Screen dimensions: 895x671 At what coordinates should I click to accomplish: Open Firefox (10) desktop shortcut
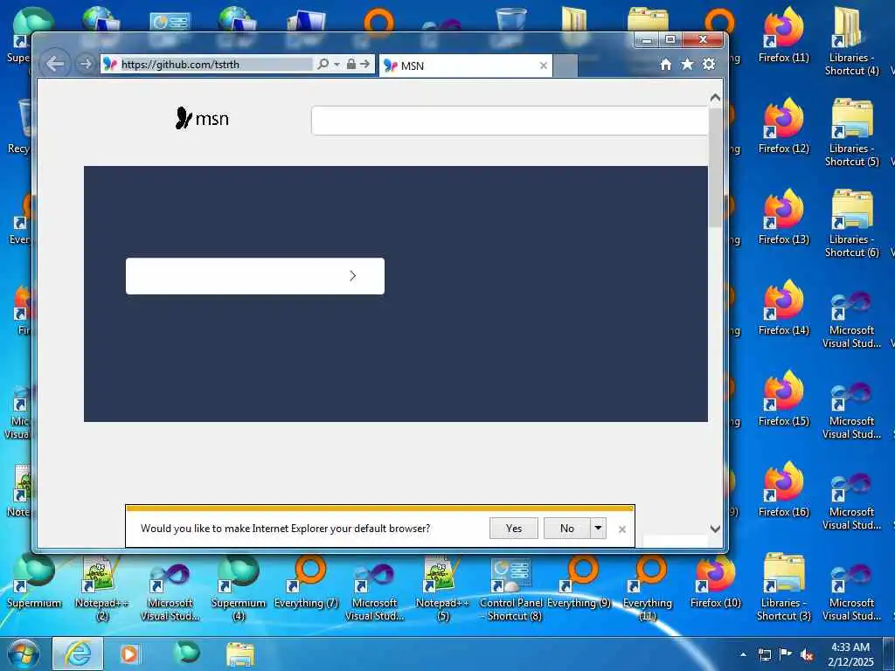715,580
